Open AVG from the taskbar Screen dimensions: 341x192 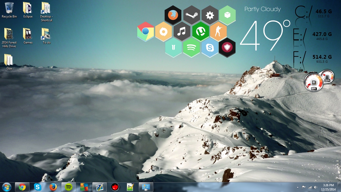coord(84,187)
